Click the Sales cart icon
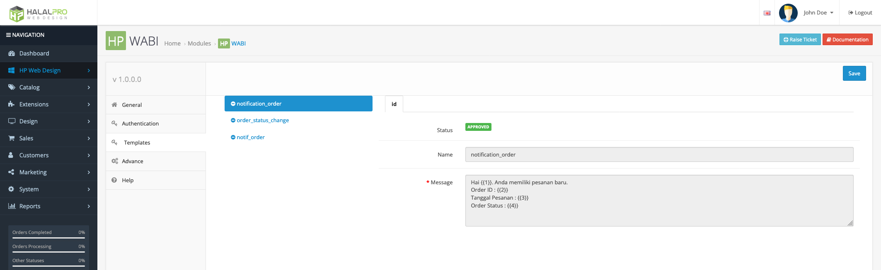Viewport: 881px width, 270px height. [12, 138]
